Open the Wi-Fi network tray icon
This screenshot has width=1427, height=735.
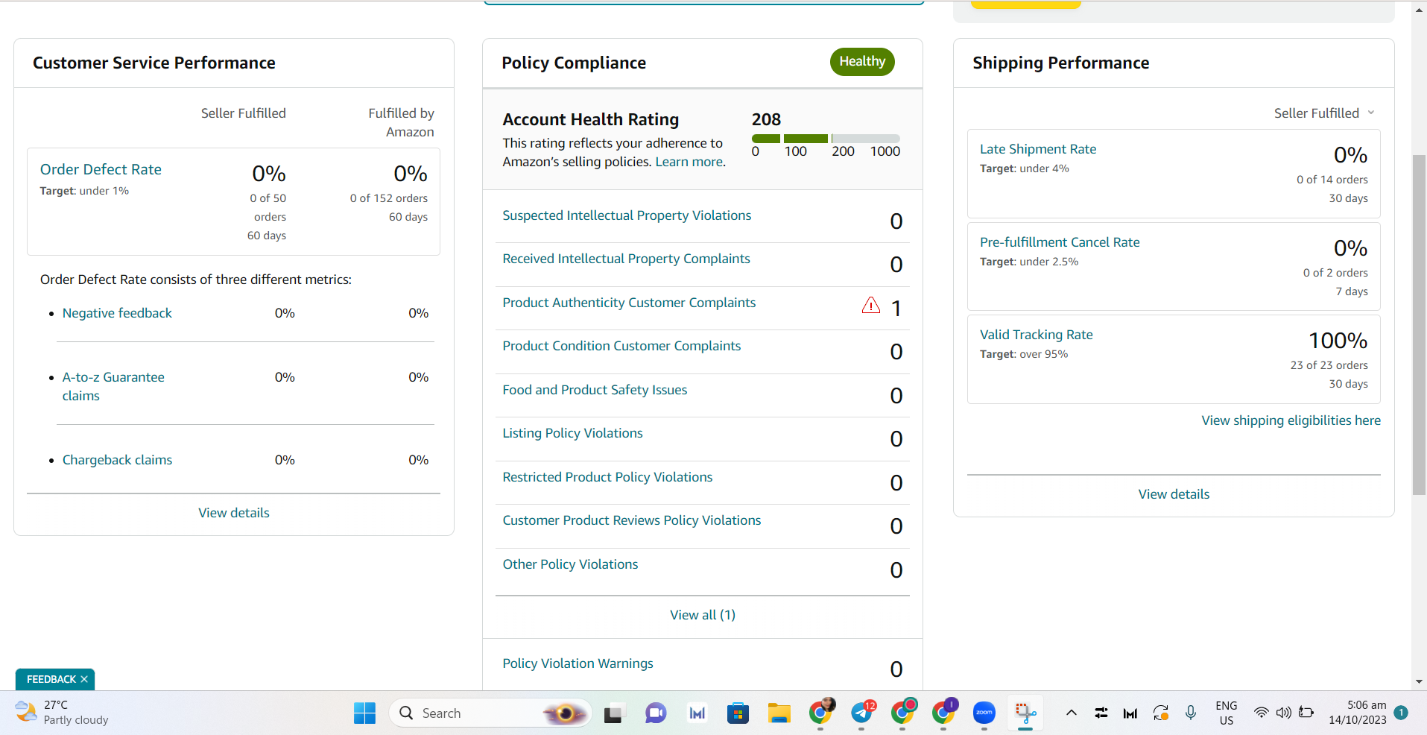tap(1261, 713)
